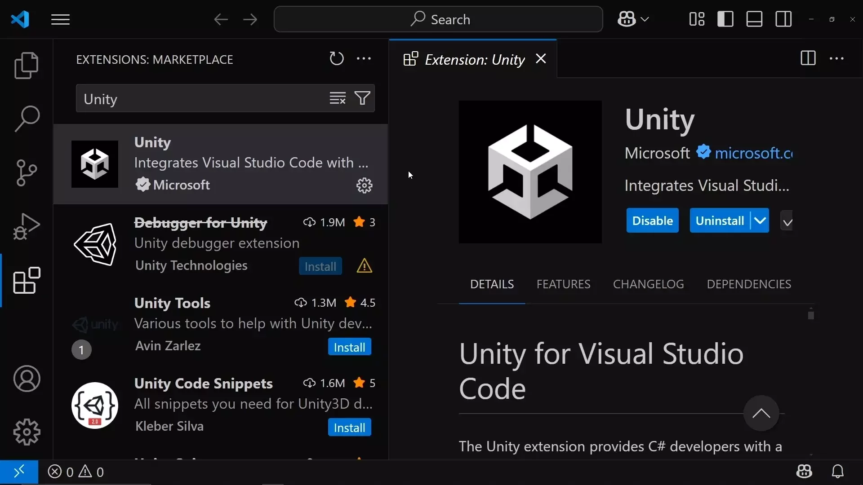
Task: Open the Run and Debug view
Action: [x=27, y=226]
